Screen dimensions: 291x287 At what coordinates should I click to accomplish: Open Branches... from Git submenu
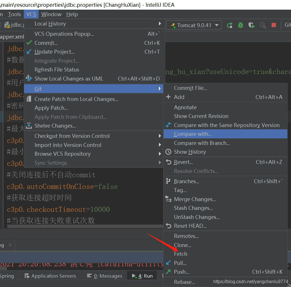pos(226,181)
